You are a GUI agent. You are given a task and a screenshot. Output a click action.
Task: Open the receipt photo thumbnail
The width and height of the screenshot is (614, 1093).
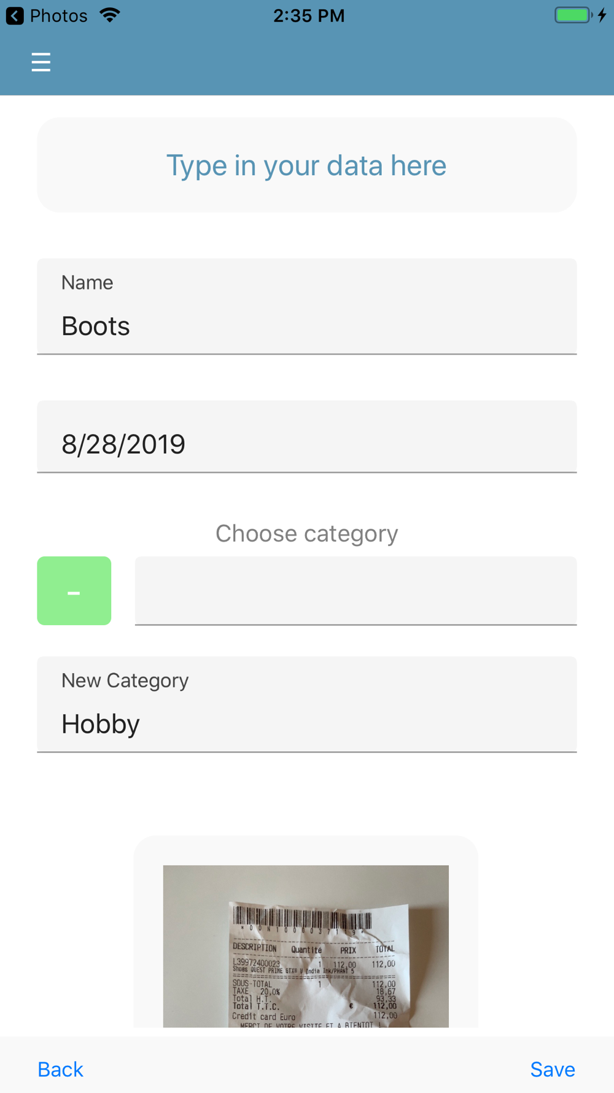coord(306,946)
